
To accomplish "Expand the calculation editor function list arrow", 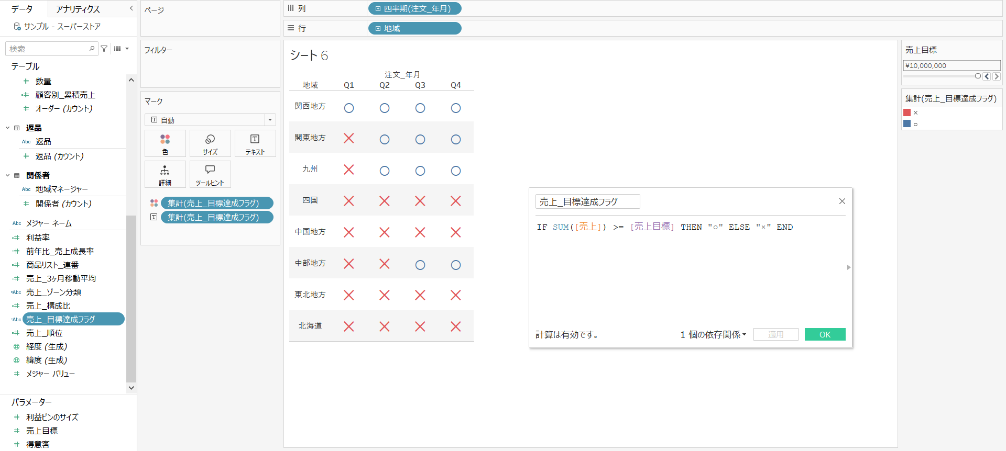I will [849, 267].
